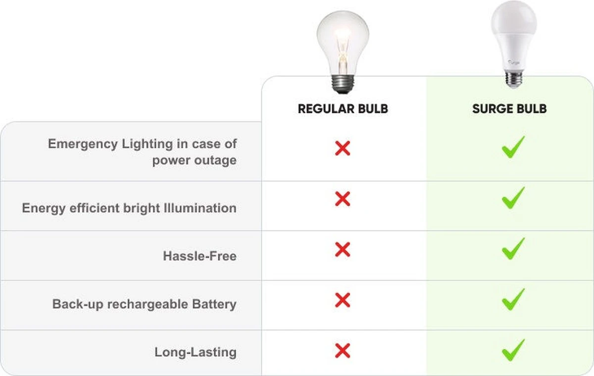Click the Emergency Lighting in case of power outage label
The width and height of the screenshot is (594, 376).
click(x=143, y=152)
